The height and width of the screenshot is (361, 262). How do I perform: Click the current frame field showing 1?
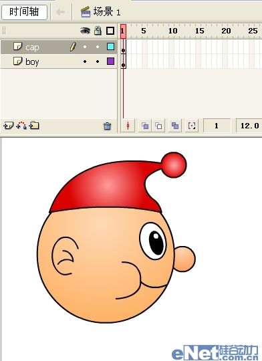(x=217, y=126)
